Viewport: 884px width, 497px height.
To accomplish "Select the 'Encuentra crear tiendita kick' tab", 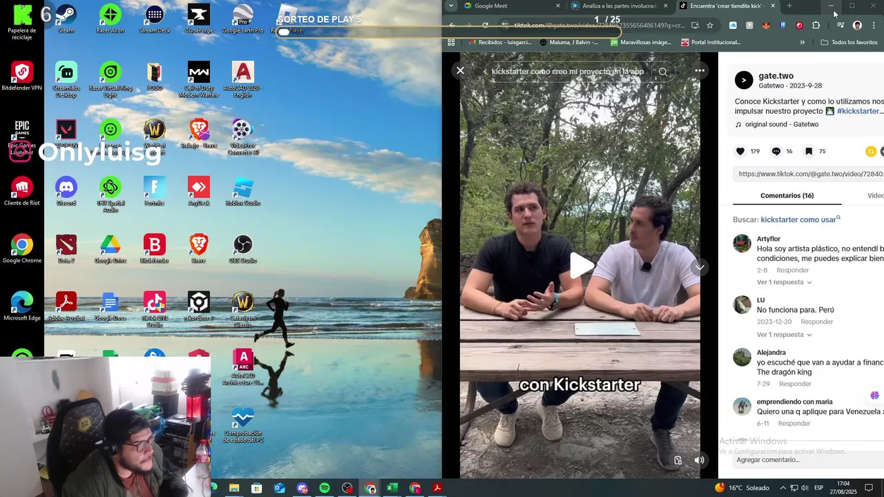I will click(x=725, y=6).
